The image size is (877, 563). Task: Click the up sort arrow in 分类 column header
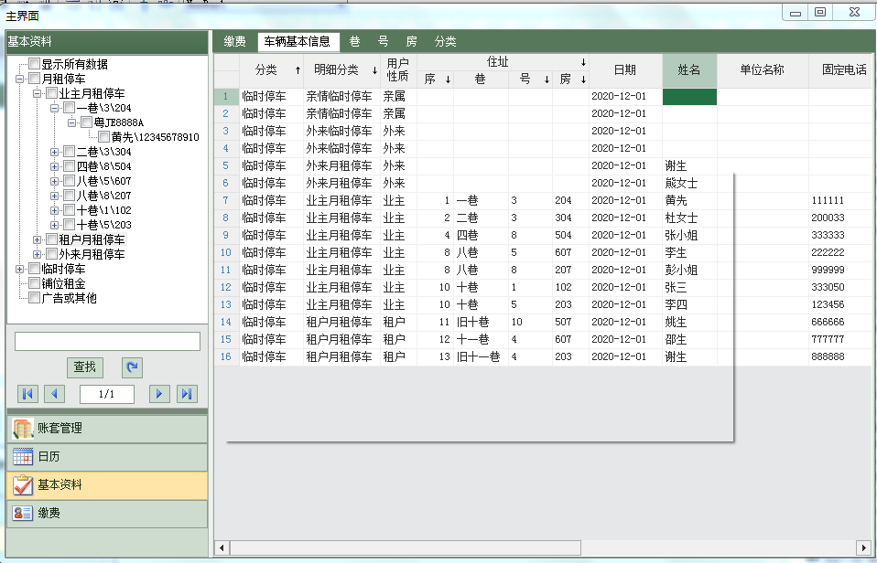click(298, 70)
